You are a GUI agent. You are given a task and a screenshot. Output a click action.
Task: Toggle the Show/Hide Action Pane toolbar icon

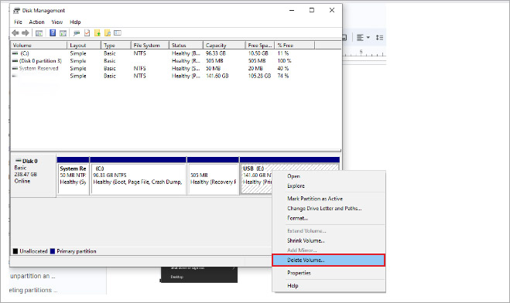[x=63, y=32]
